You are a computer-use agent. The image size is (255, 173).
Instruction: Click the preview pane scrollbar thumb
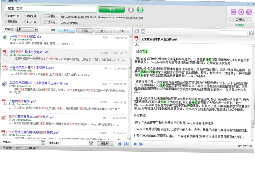[x=252, y=124]
